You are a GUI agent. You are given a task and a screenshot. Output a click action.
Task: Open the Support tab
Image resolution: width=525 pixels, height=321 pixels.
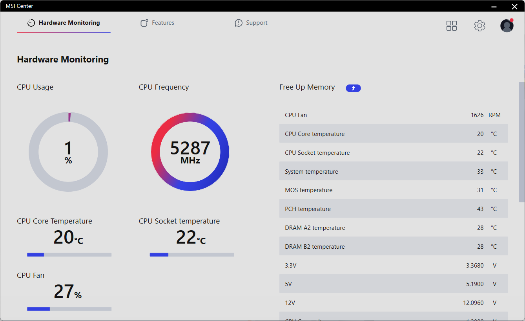pos(251,23)
